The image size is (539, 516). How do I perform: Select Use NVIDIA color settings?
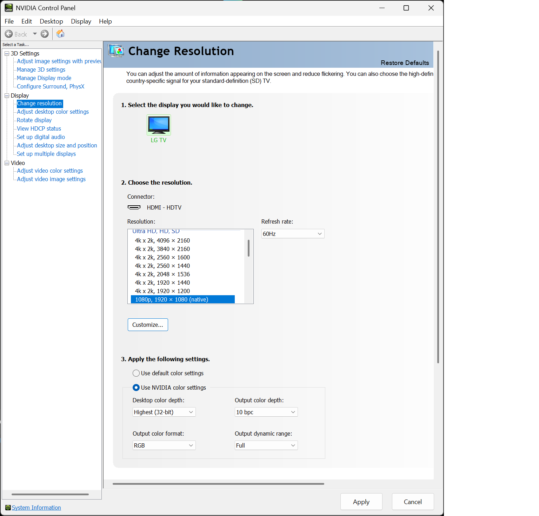click(x=136, y=388)
